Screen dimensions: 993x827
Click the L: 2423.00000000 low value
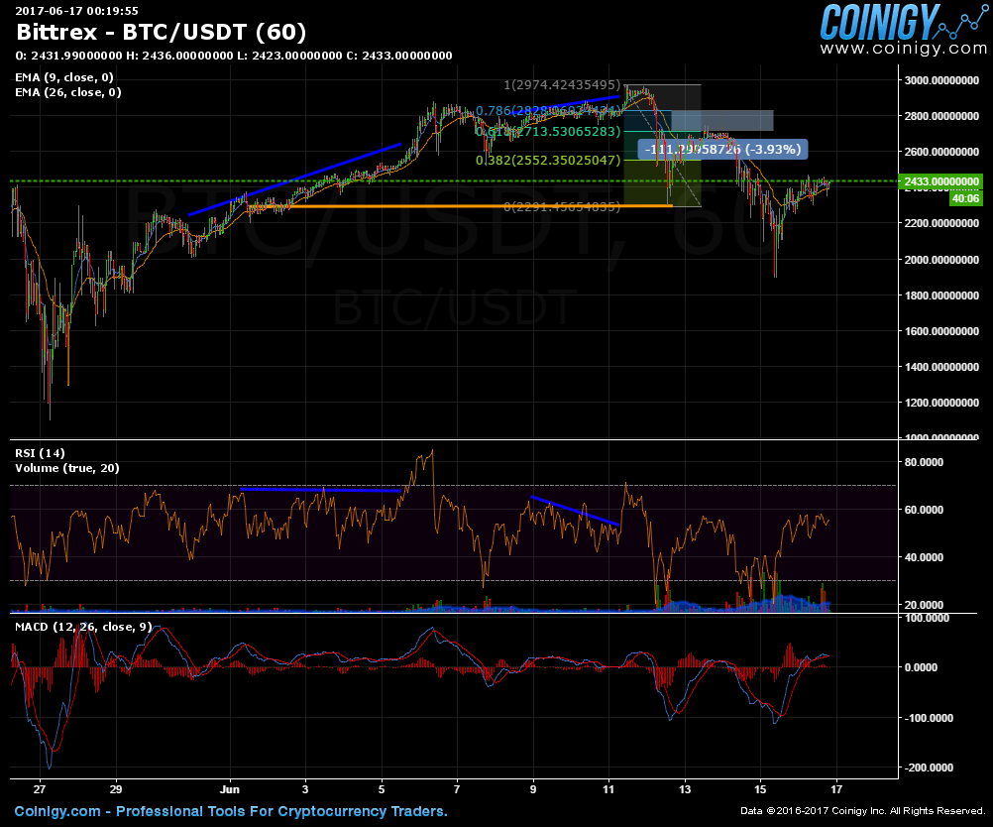pyautogui.click(x=289, y=56)
